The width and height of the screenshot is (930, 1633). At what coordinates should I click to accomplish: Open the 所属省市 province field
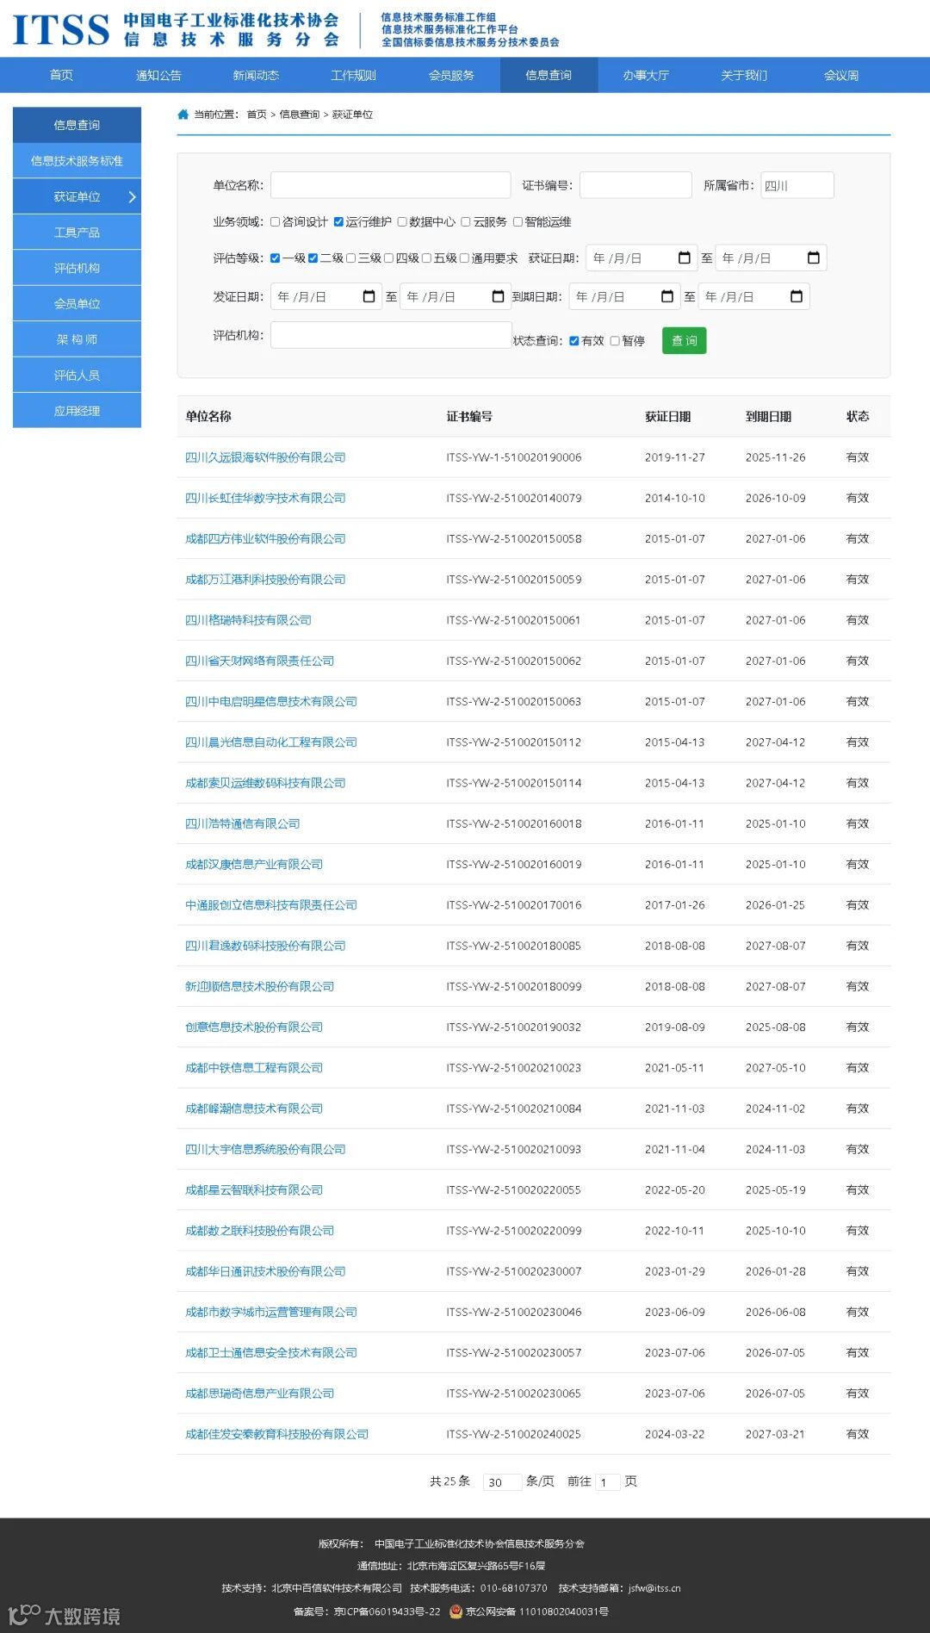(x=797, y=185)
